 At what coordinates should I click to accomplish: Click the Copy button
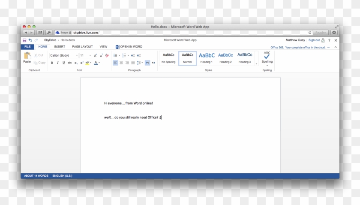(39, 63)
